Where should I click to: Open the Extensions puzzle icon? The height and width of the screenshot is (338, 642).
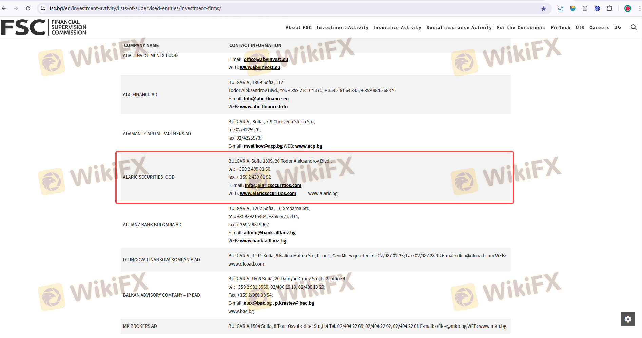[x=609, y=8]
